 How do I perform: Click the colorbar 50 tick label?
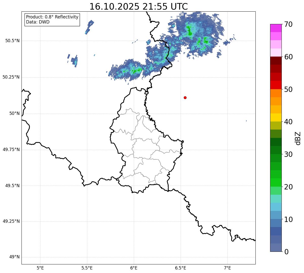pyautogui.click(x=288, y=89)
